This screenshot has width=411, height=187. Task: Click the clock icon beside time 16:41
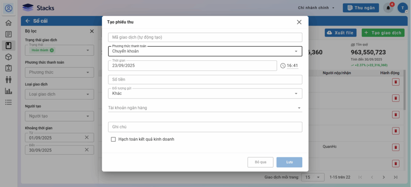click(283, 66)
